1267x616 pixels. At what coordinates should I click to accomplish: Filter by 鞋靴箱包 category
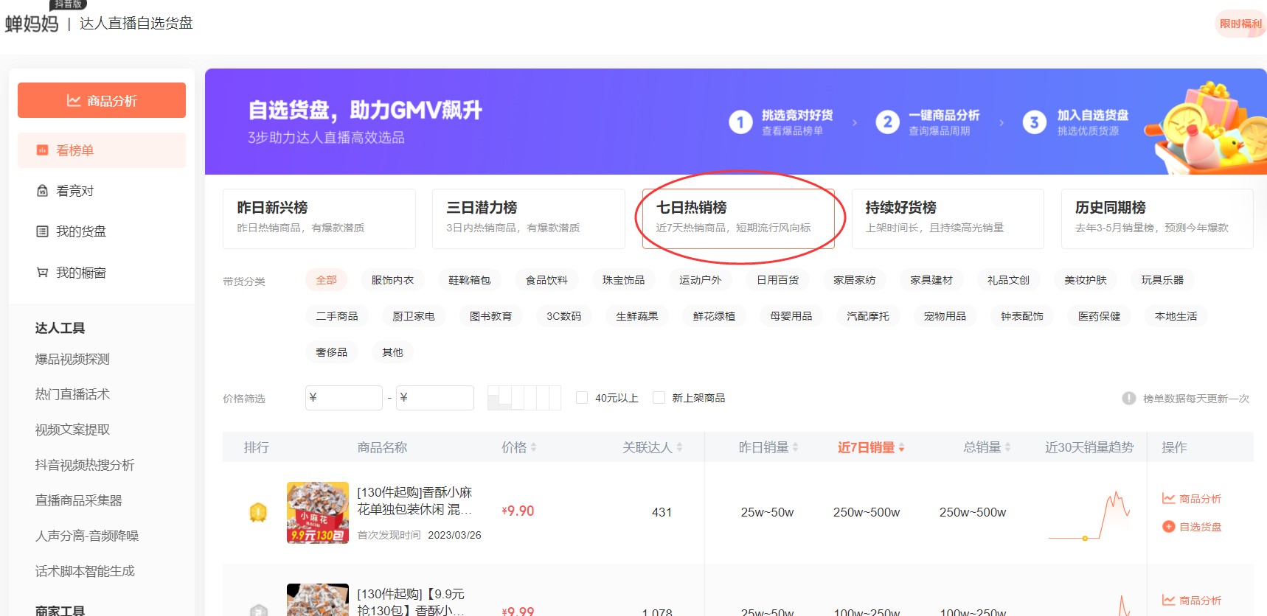(469, 280)
